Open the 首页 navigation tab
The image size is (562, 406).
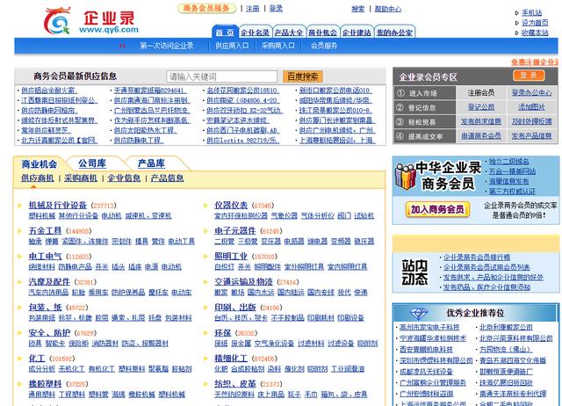coord(225,33)
